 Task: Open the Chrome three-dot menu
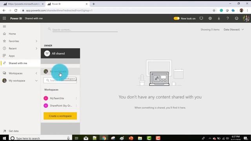247,11
